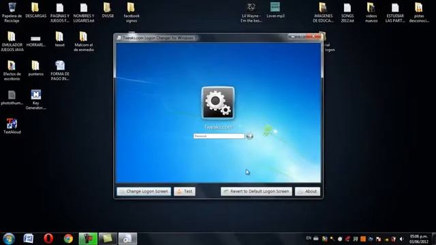Select the Lover.mp3 file icon
This screenshot has height=245, width=436.
click(275, 10)
